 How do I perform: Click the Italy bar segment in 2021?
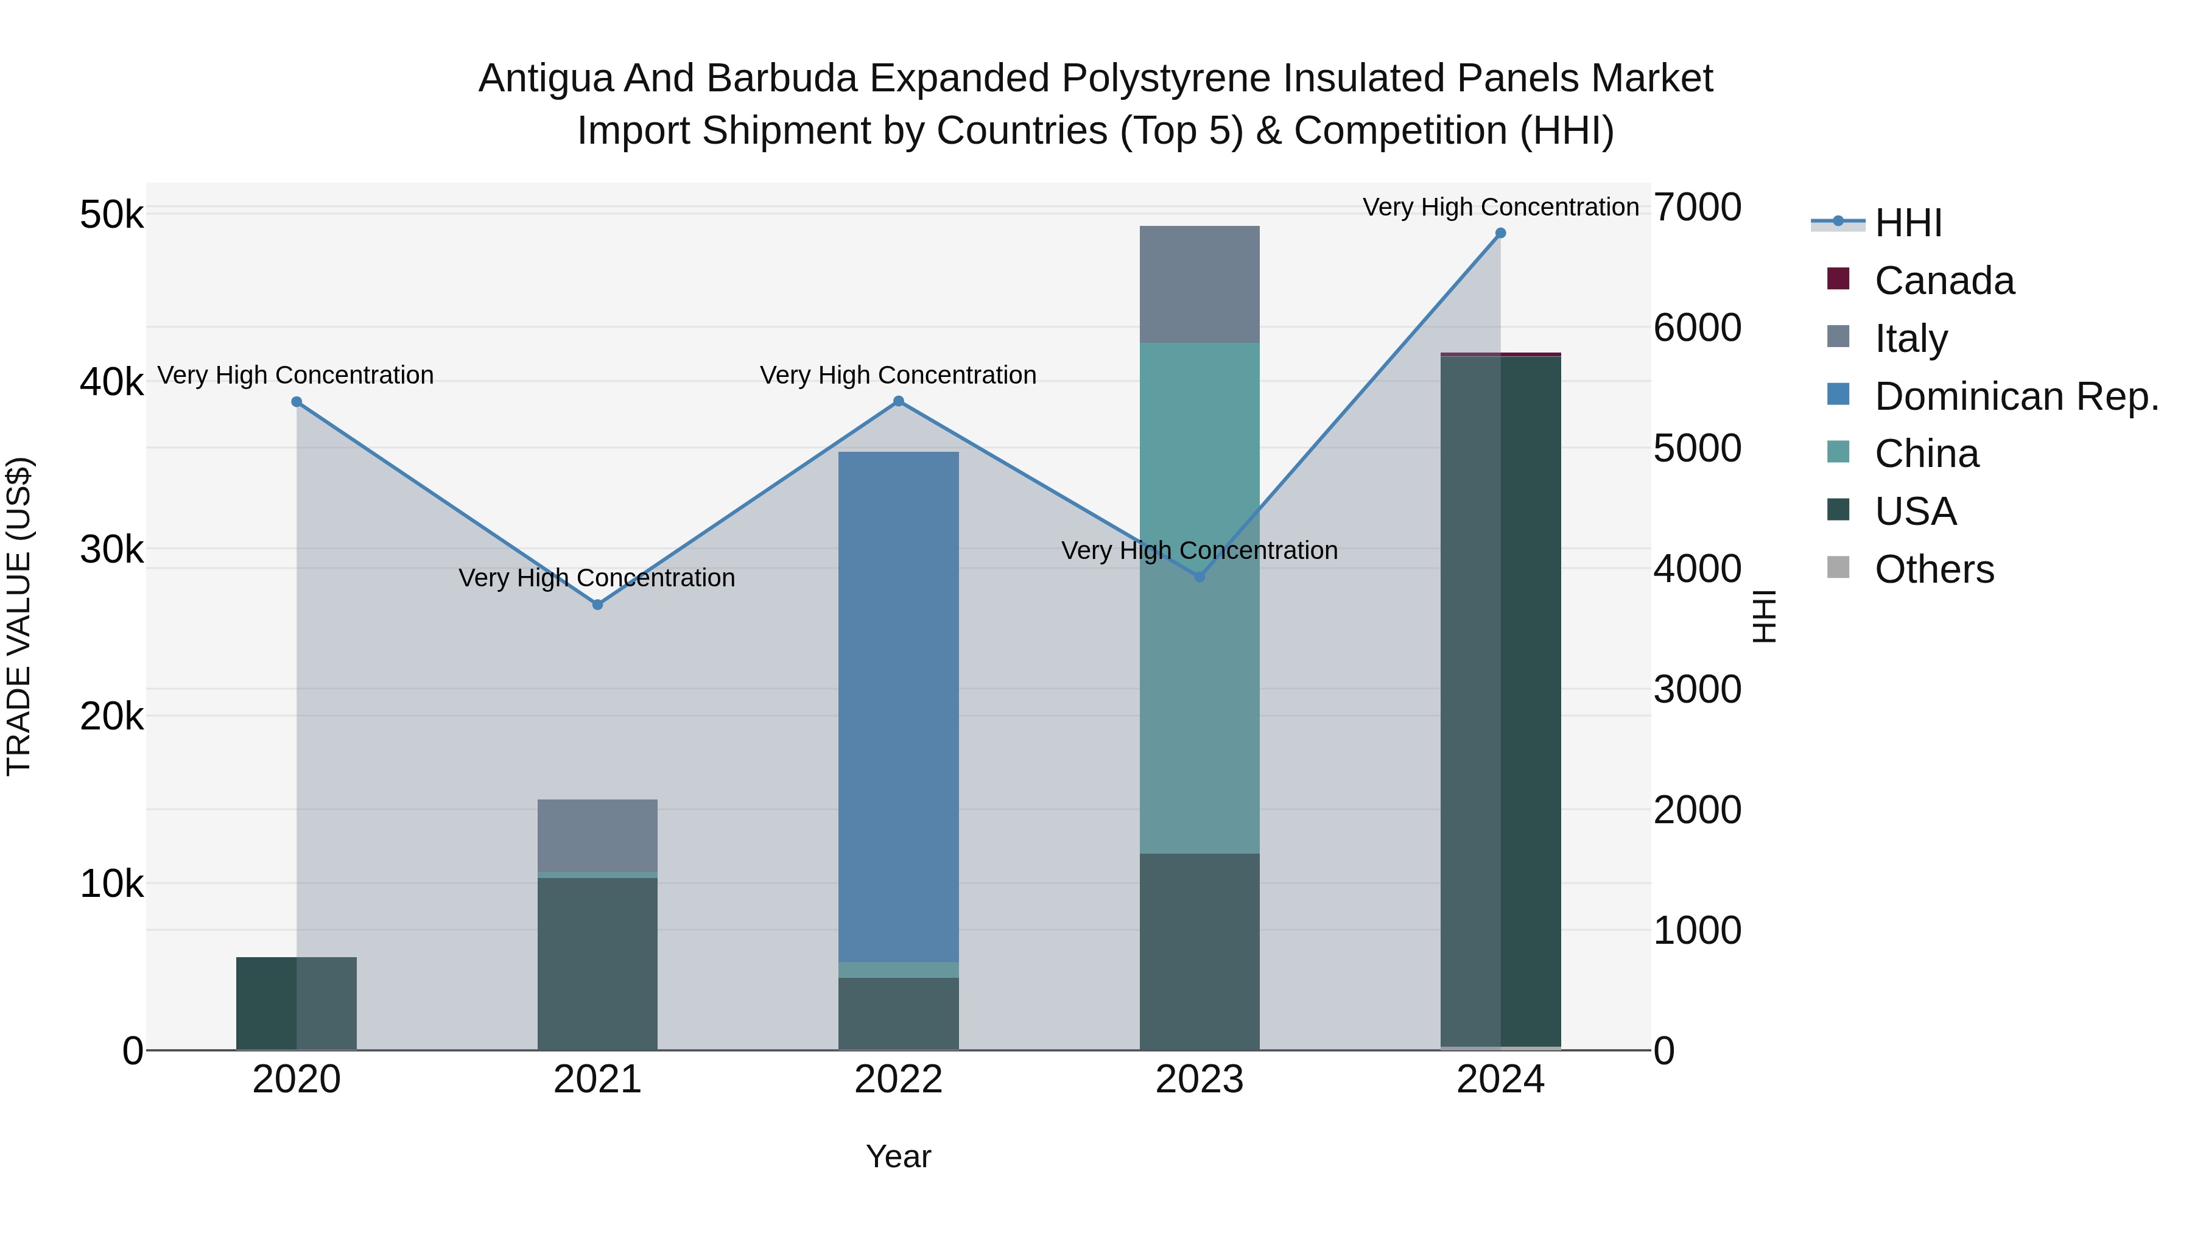pos(597,835)
